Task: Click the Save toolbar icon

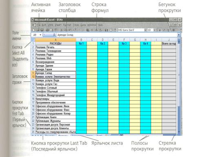Action: (x=42, y=30)
